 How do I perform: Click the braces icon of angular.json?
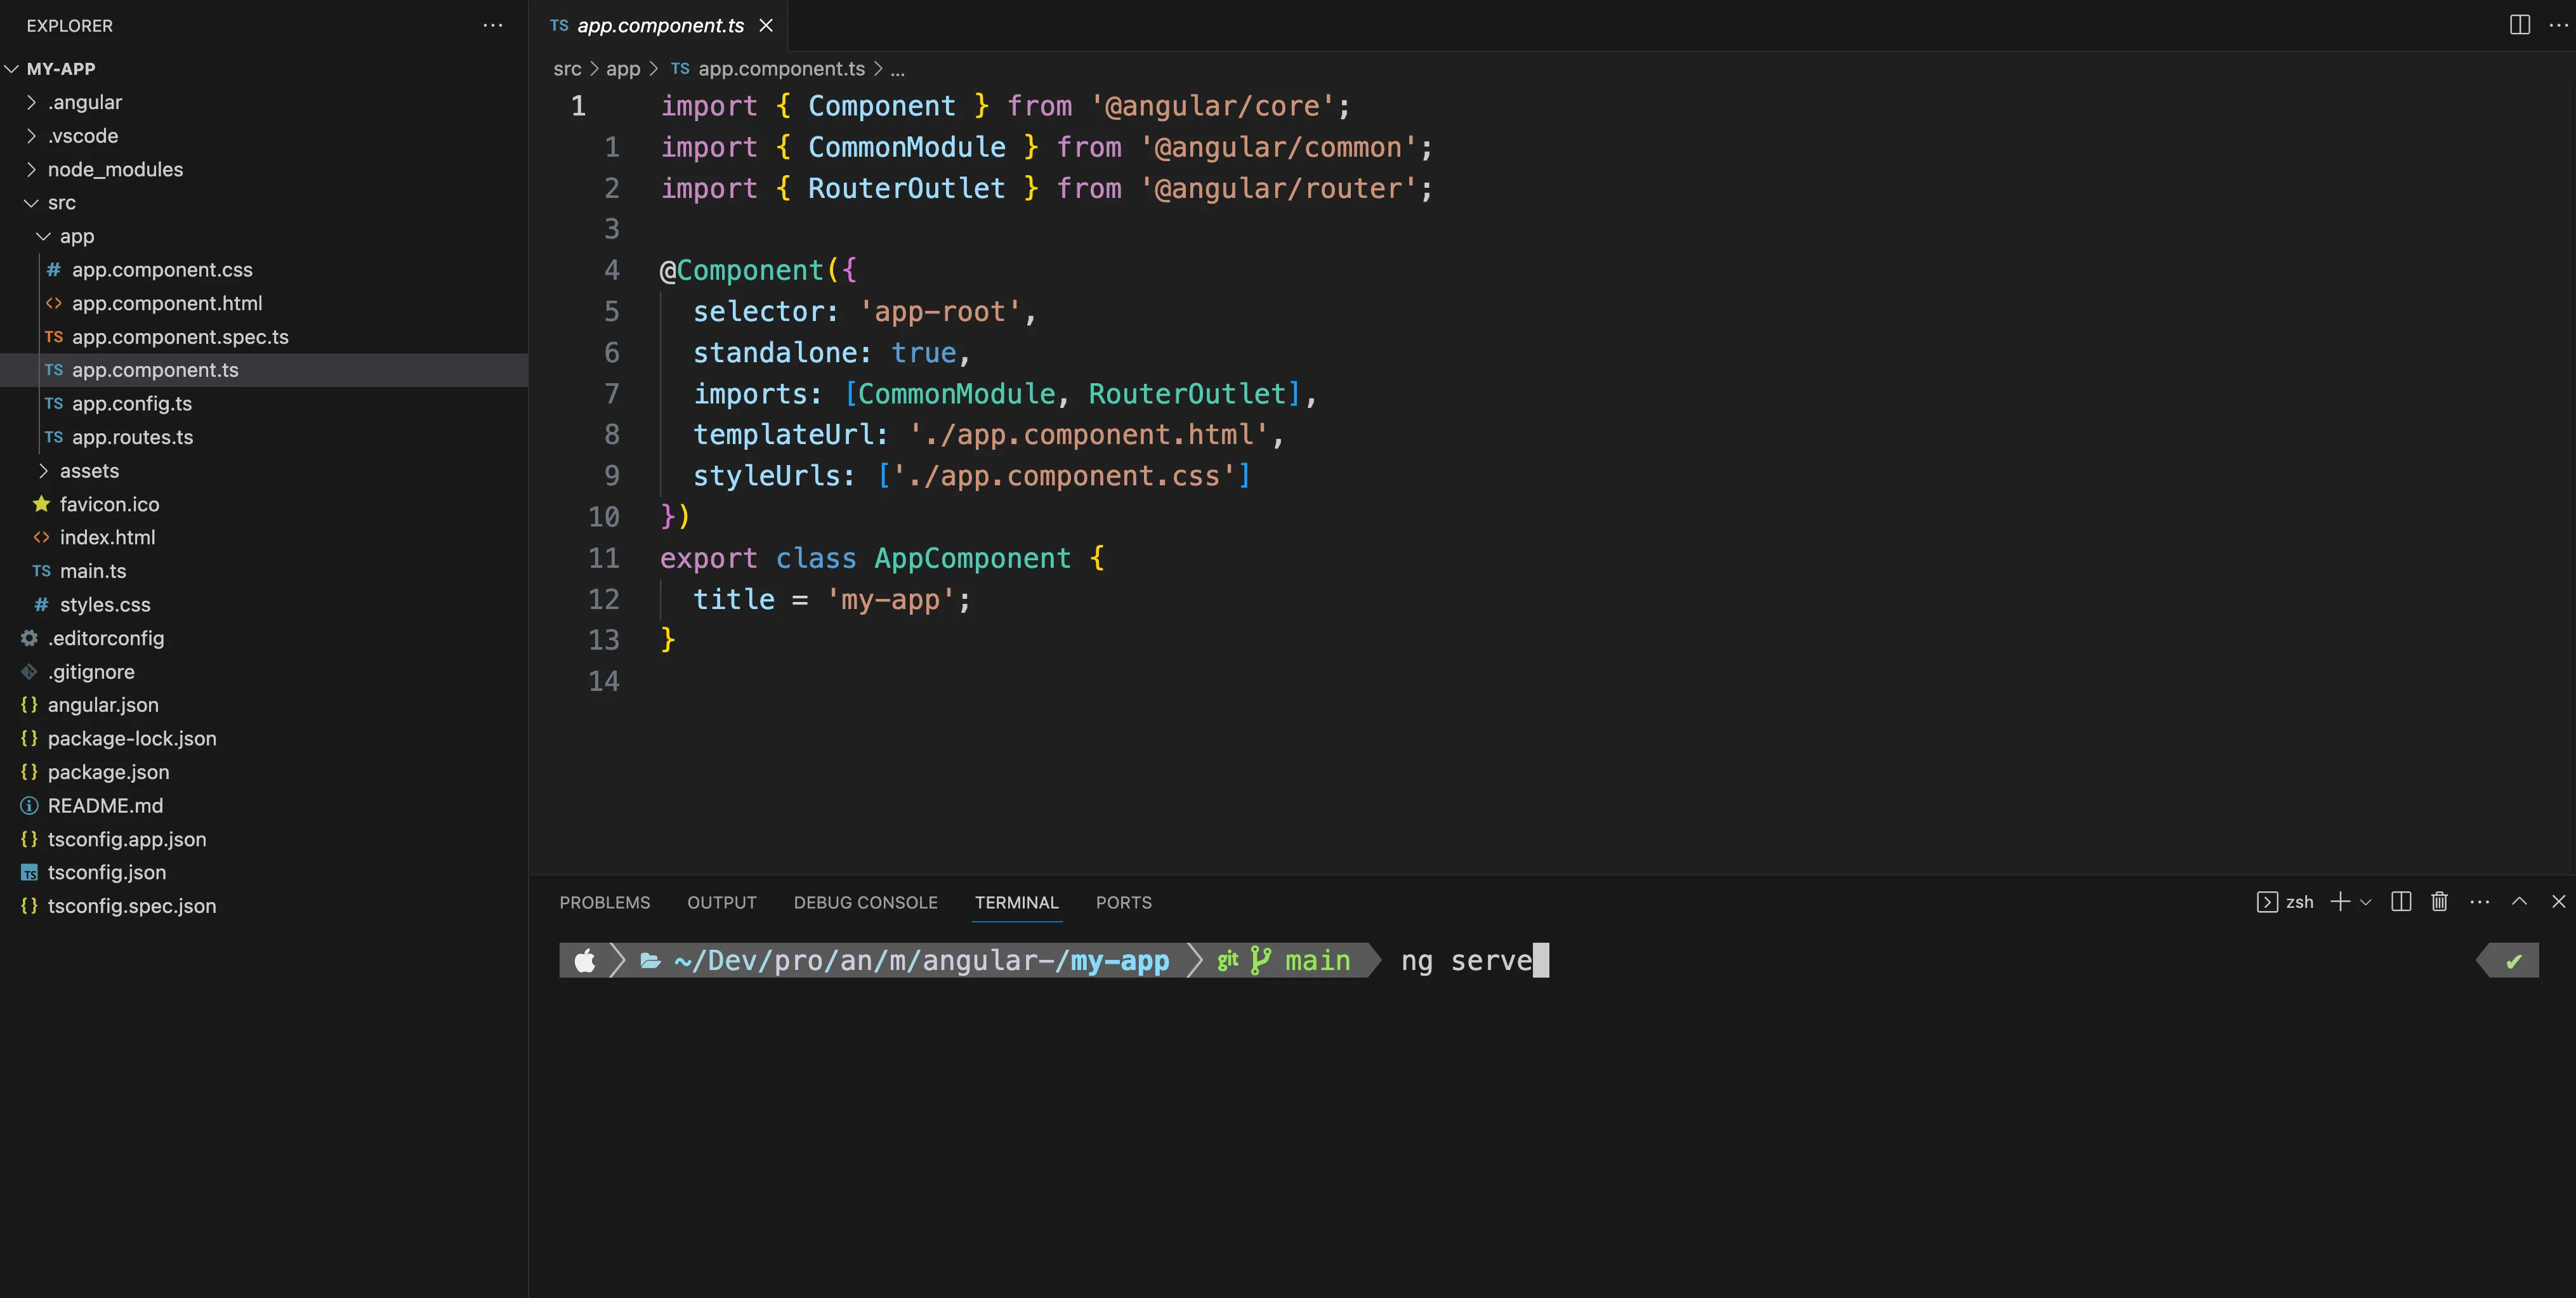coord(29,705)
